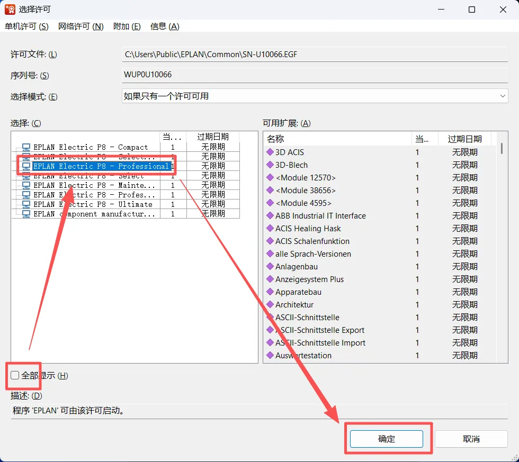Click the Anzeigesystem Plus diamond icon
Image resolution: width=519 pixels, height=462 pixels.
coord(270,279)
